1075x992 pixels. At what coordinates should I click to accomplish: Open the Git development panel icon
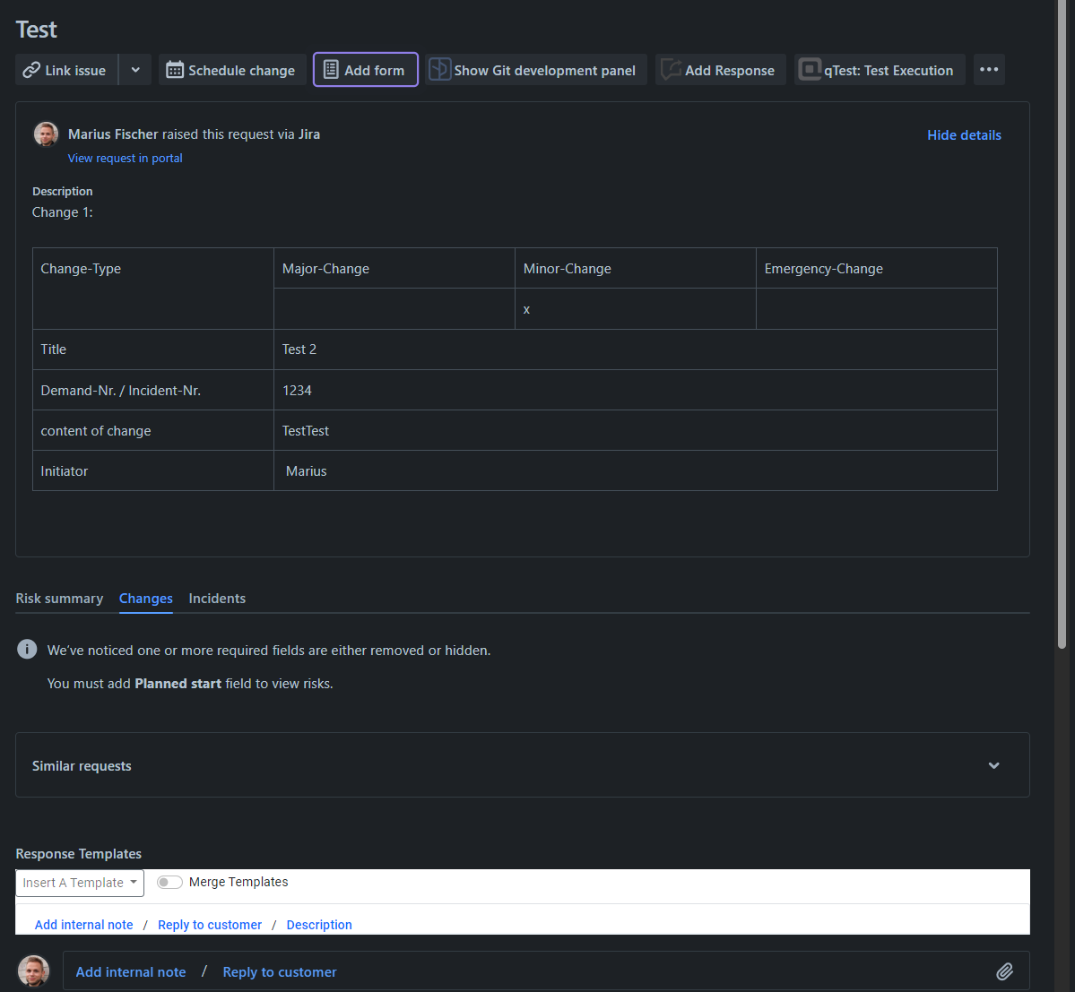439,69
